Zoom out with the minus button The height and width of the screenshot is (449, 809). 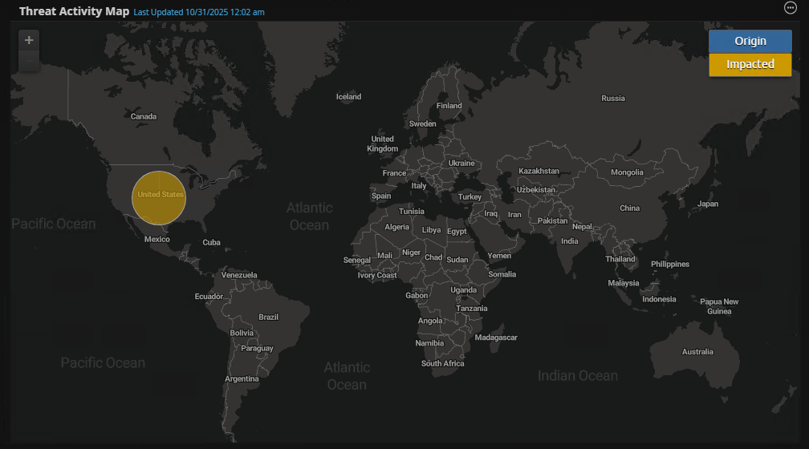[x=29, y=61]
